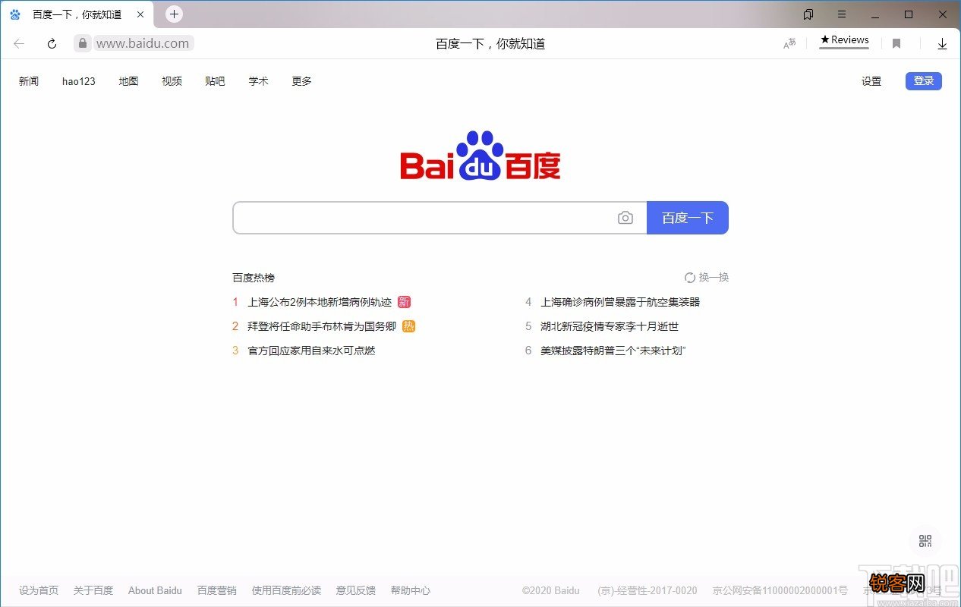Open the QR code floating button

tap(925, 541)
